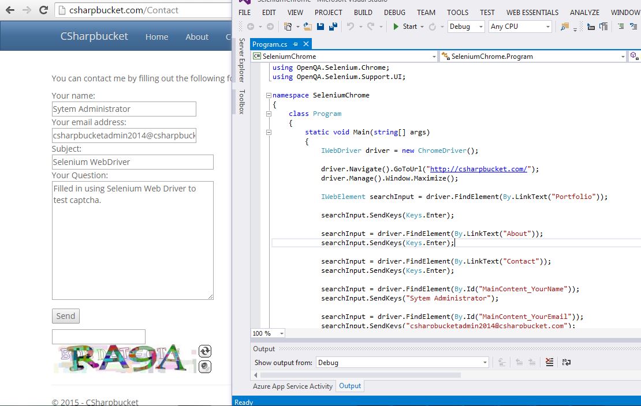Image resolution: width=641 pixels, height=406 pixels.
Task: Open the VIEW menu
Action: pos(295,13)
